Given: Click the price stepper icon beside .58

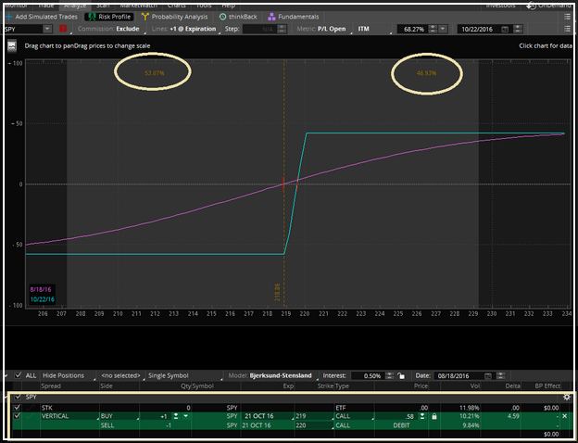Looking at the screenshot, I should (422, 416).
